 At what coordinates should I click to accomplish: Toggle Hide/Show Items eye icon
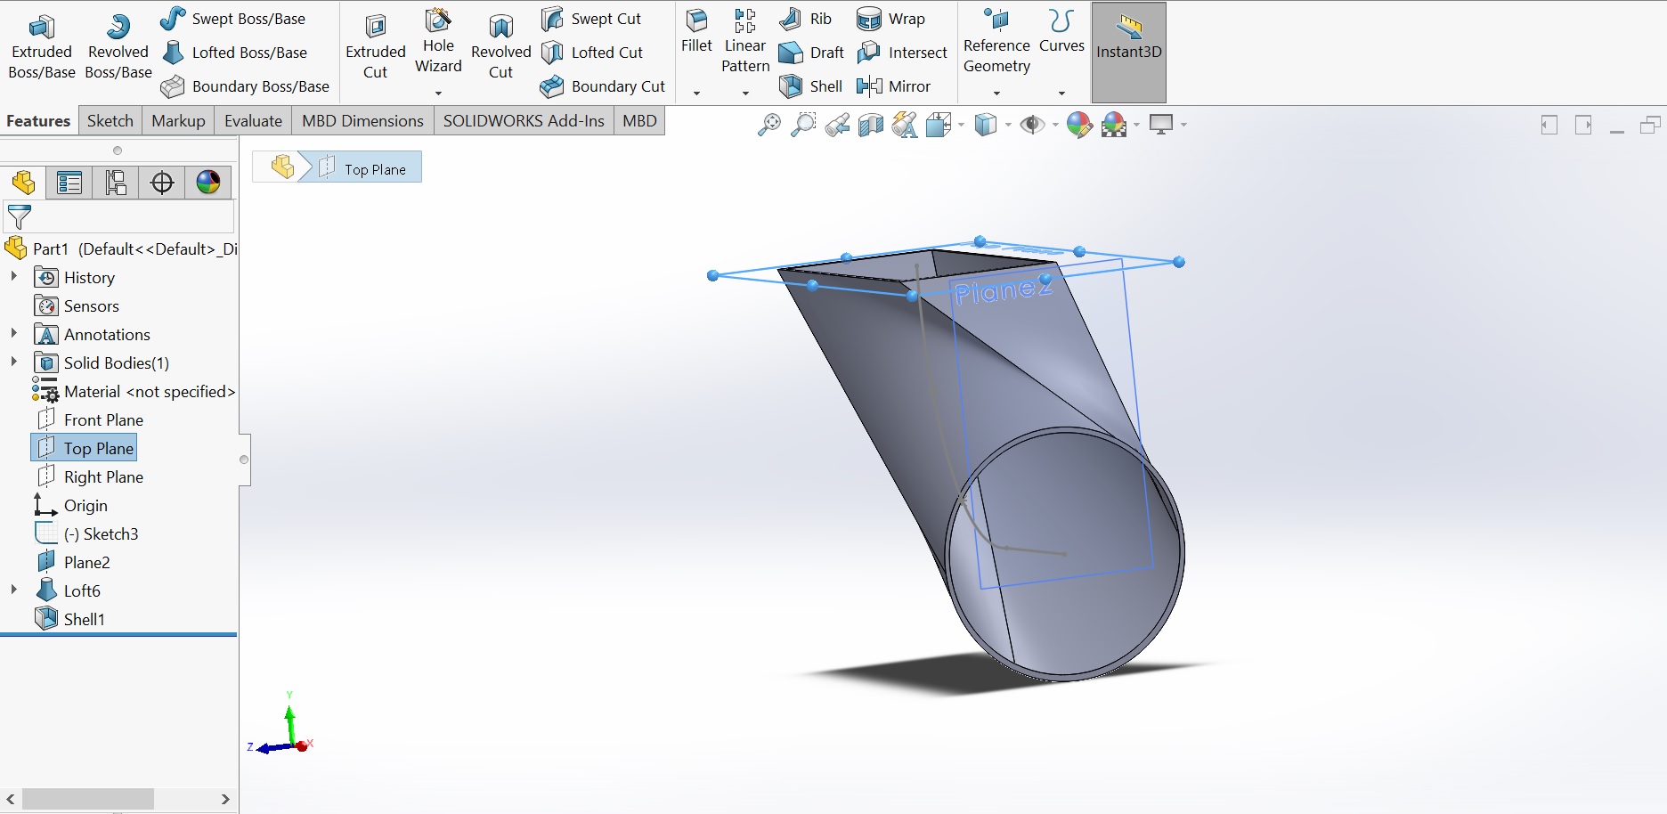tap(1031, 125)
